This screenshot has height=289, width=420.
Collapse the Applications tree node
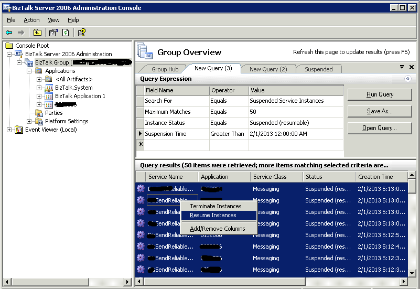click(x=29, y=71)
